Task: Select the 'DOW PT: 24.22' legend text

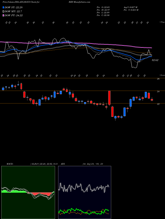Action: tap(14, 15)
